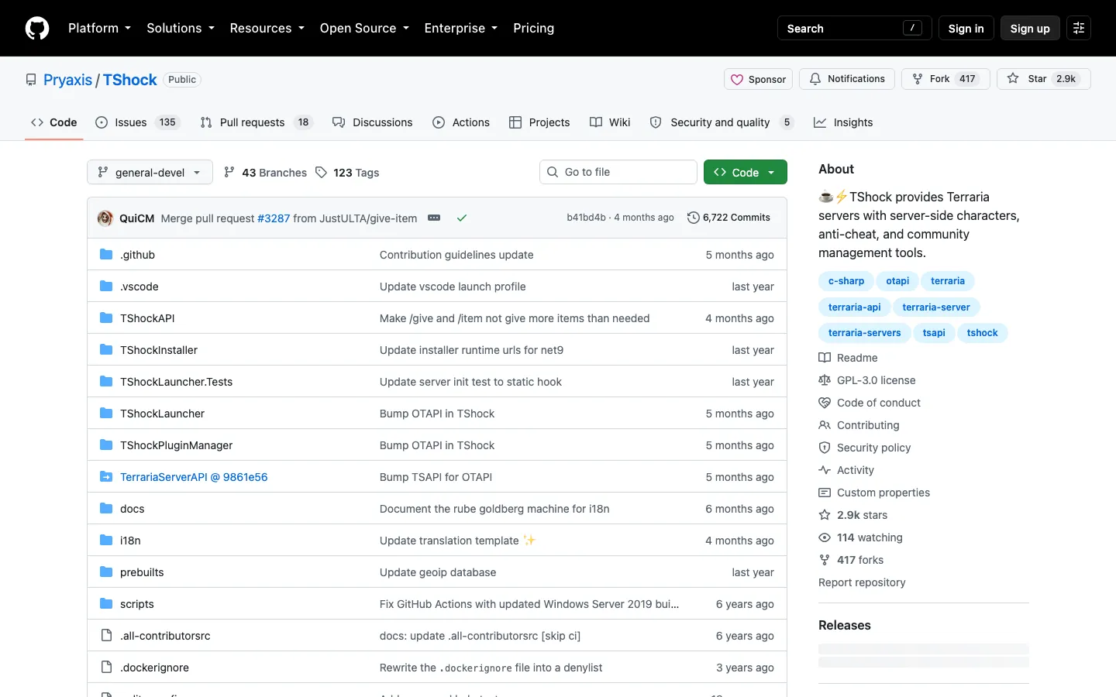Expand the Platform menu

click(99, 28)
